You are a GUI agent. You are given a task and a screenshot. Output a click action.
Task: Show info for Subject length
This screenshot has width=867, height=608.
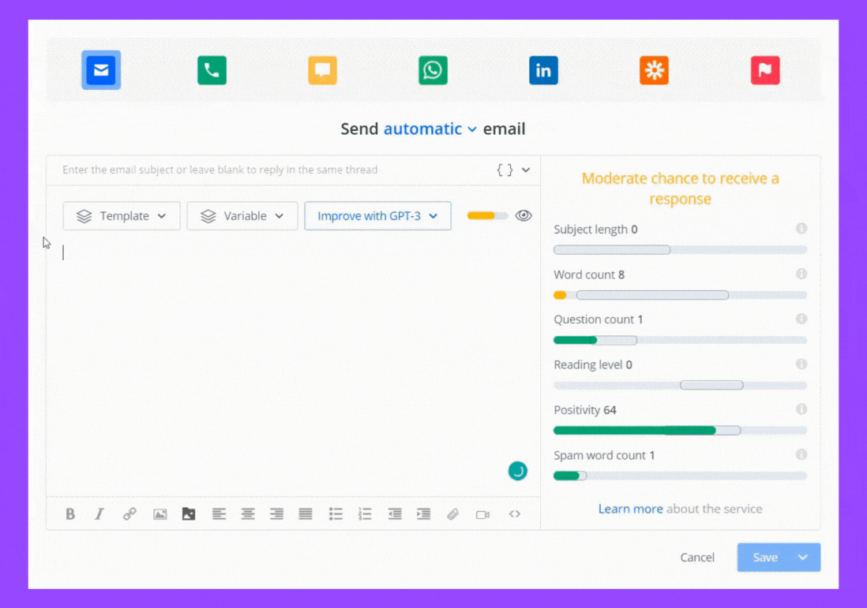click(801, 229)
